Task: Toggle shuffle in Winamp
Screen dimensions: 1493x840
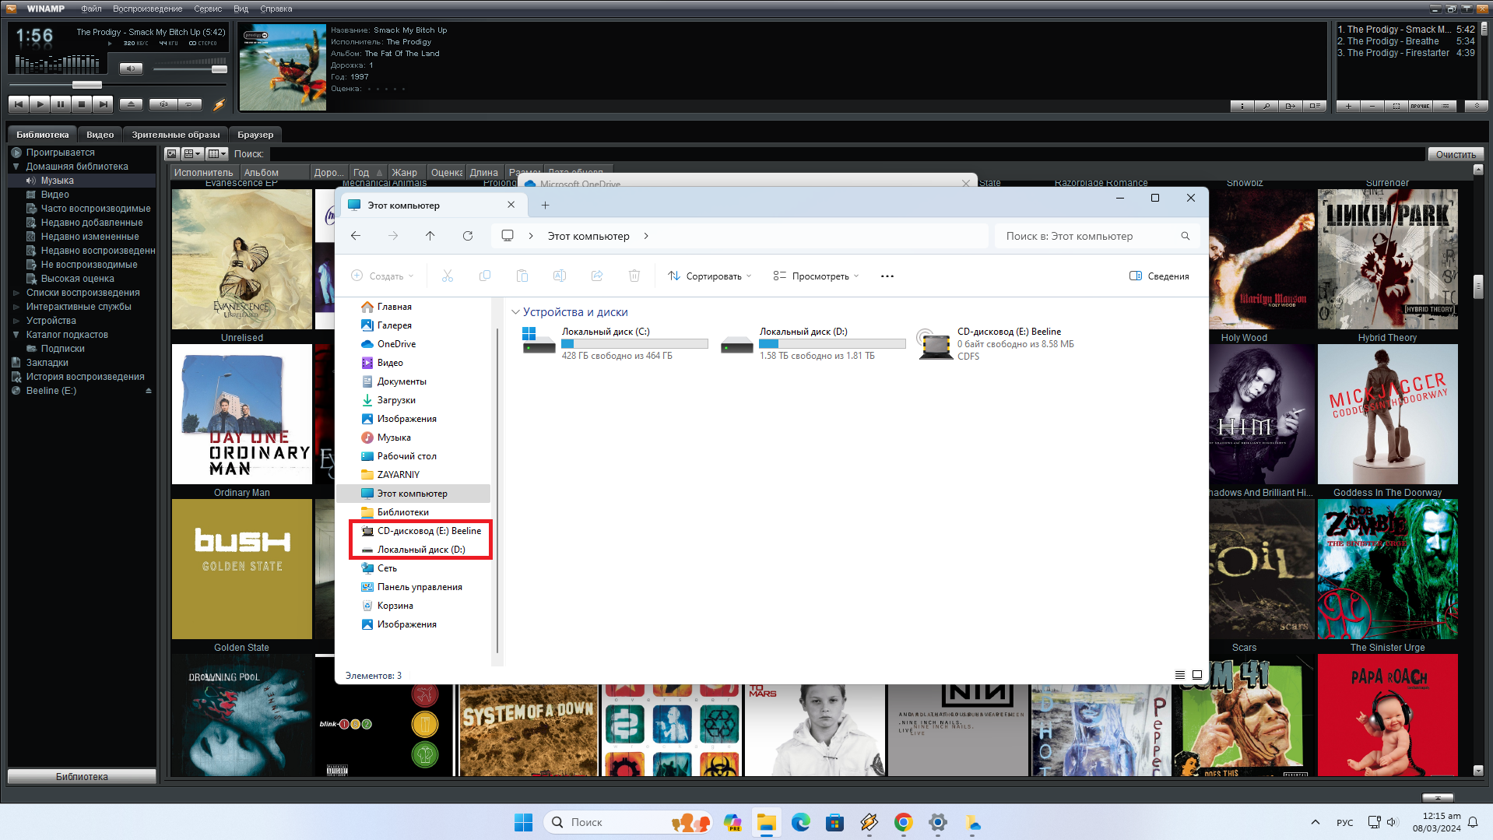Action: pos(163,104)
